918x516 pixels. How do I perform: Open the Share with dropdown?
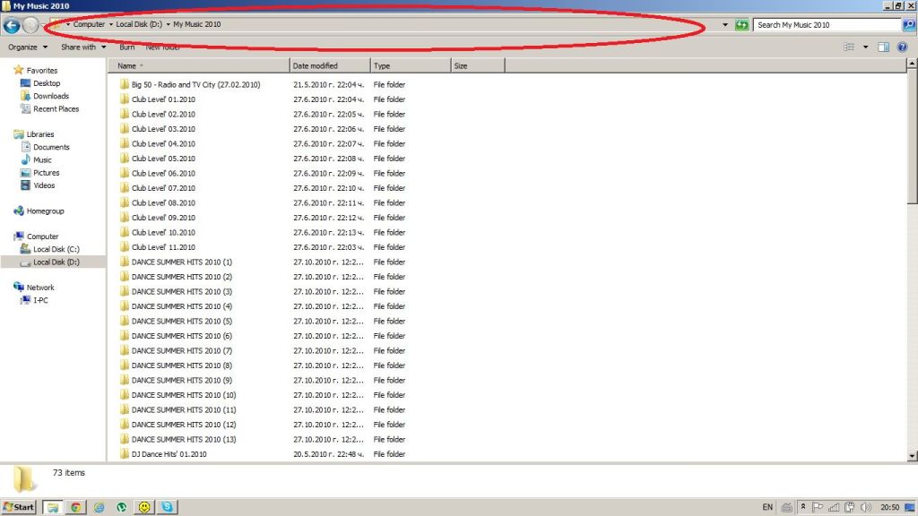(x=82, y=47)
